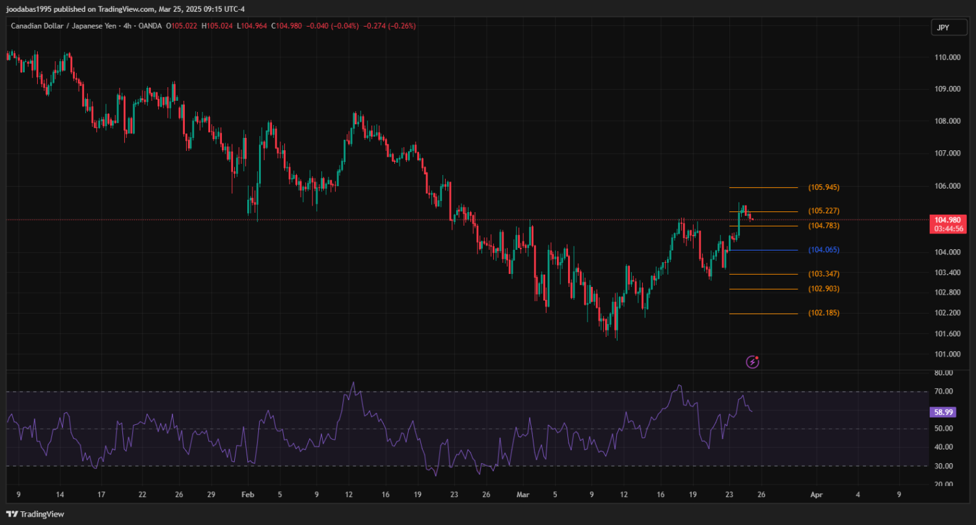
Task: Select the 104.783 level label
Action: (x=823, y=226)
